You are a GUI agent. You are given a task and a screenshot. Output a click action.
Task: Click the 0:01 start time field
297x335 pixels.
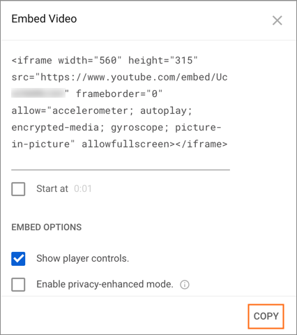click(x=83, y=188)
